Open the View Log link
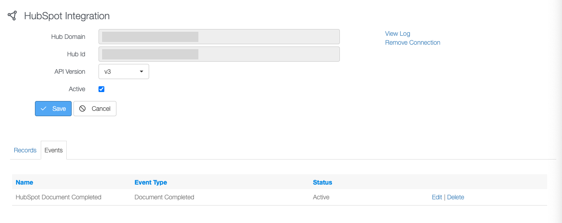The height and width of the screenshot is (223, 562). 398,34
